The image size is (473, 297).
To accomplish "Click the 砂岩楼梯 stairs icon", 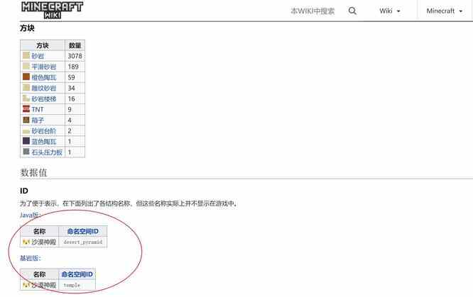I will [x=26, y=99].
